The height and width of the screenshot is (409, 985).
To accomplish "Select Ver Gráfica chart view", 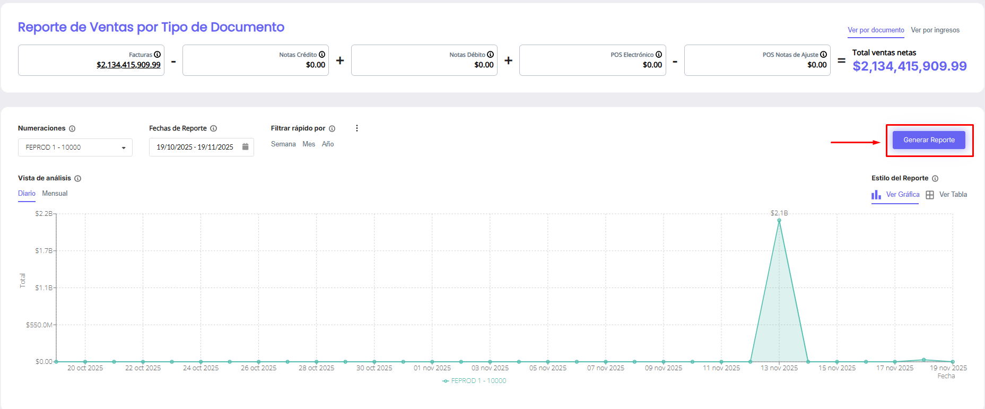I will tap(896, 195).
